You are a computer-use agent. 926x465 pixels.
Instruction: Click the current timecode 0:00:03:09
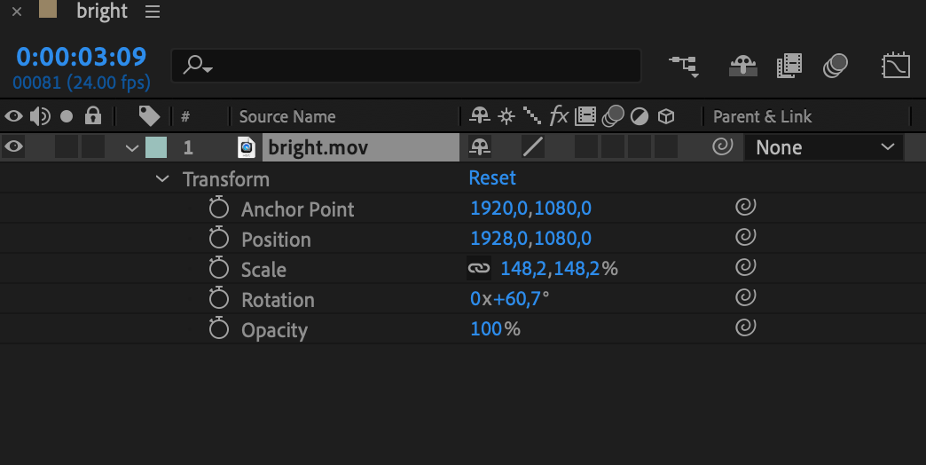(81, 57)
